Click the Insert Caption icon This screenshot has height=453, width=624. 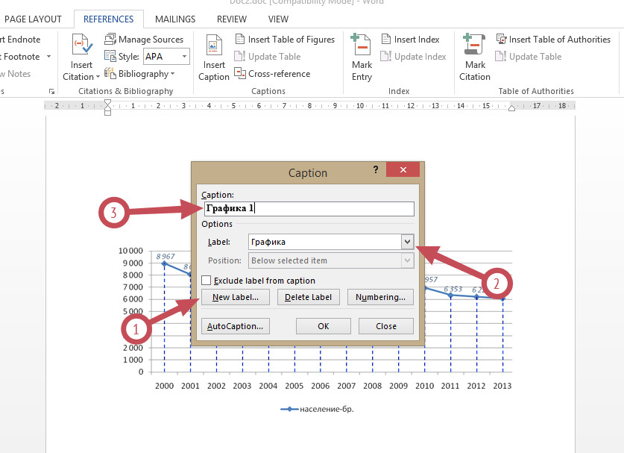point(214,45)
